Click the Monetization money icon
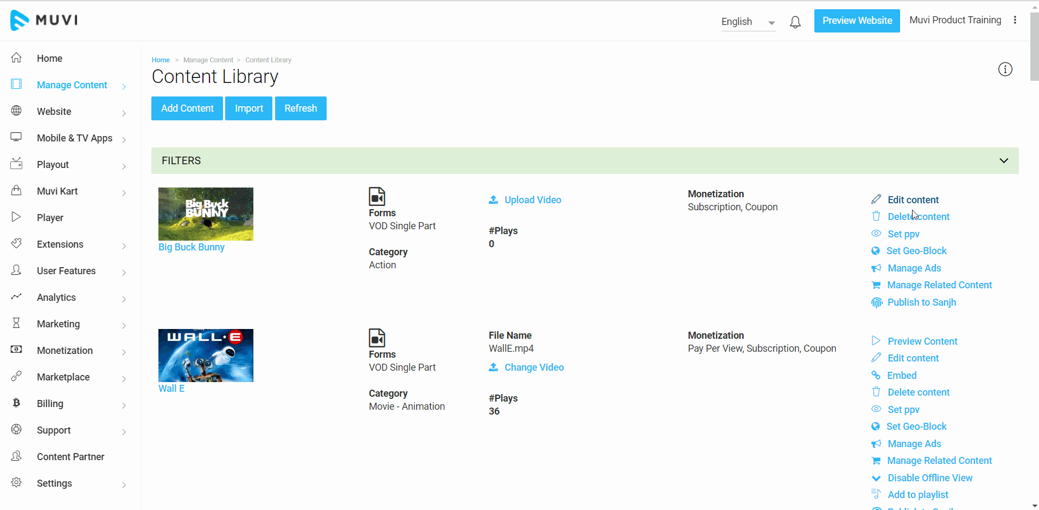This screenshot has height=510, width=1039. click(x=17, y=350)
